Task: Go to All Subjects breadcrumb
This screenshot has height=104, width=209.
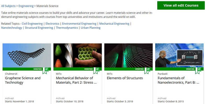Action: tap(8, 6)
